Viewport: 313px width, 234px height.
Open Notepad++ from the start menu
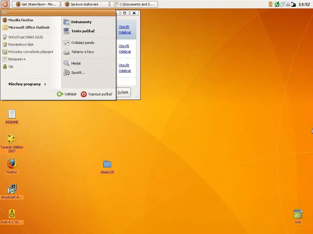pos(14,59)
